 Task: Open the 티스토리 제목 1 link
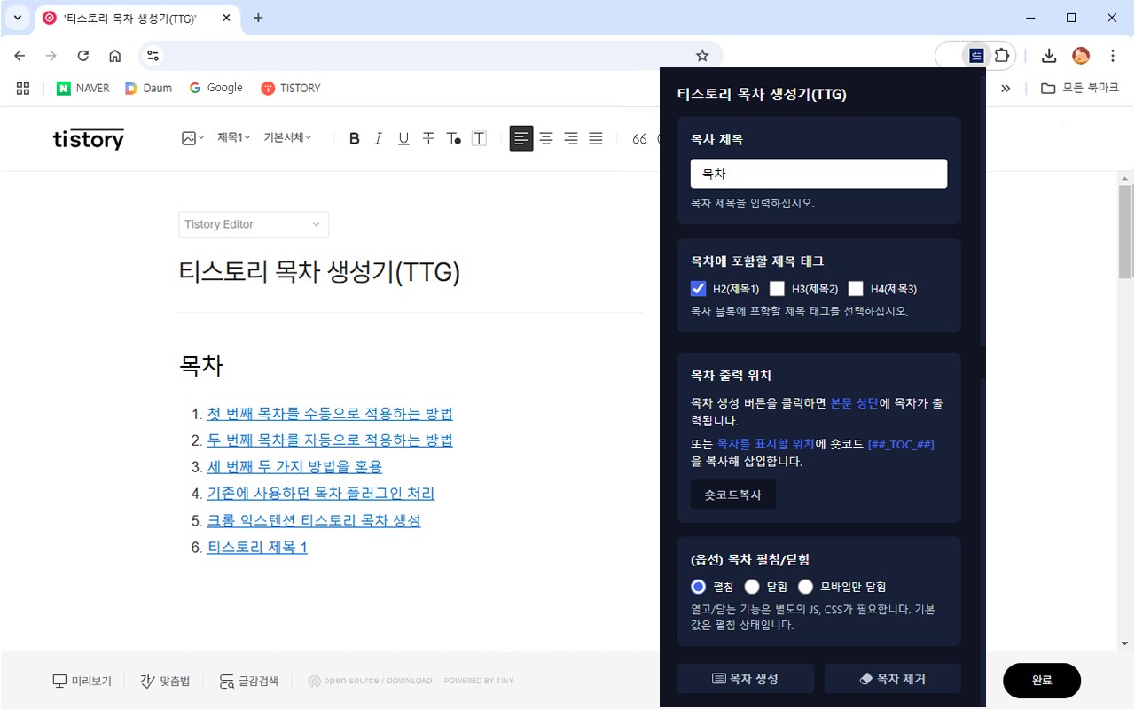click(x=257, y=548)
